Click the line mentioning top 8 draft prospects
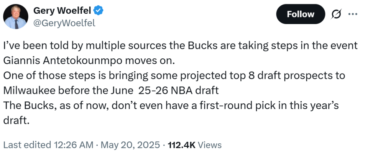 coord(174,75)
